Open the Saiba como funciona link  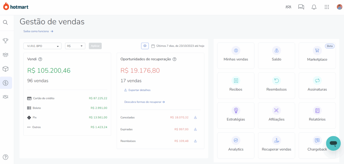(38, 31)
